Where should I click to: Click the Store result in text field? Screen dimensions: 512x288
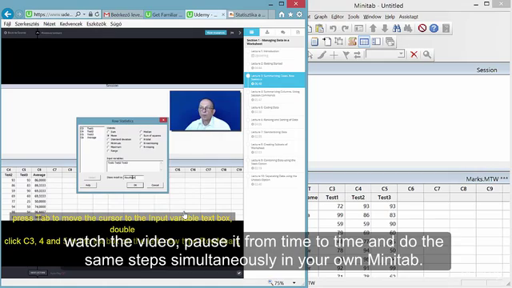pyautogui.click(x=134, y=178)
